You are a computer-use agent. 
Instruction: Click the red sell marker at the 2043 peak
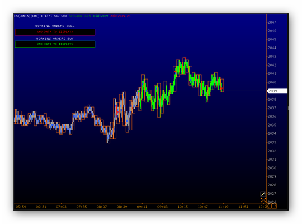(x=185, y=58)
